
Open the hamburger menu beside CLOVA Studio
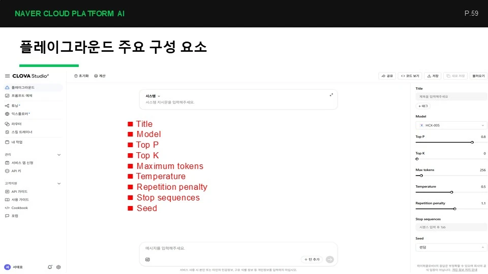[7, 76]
